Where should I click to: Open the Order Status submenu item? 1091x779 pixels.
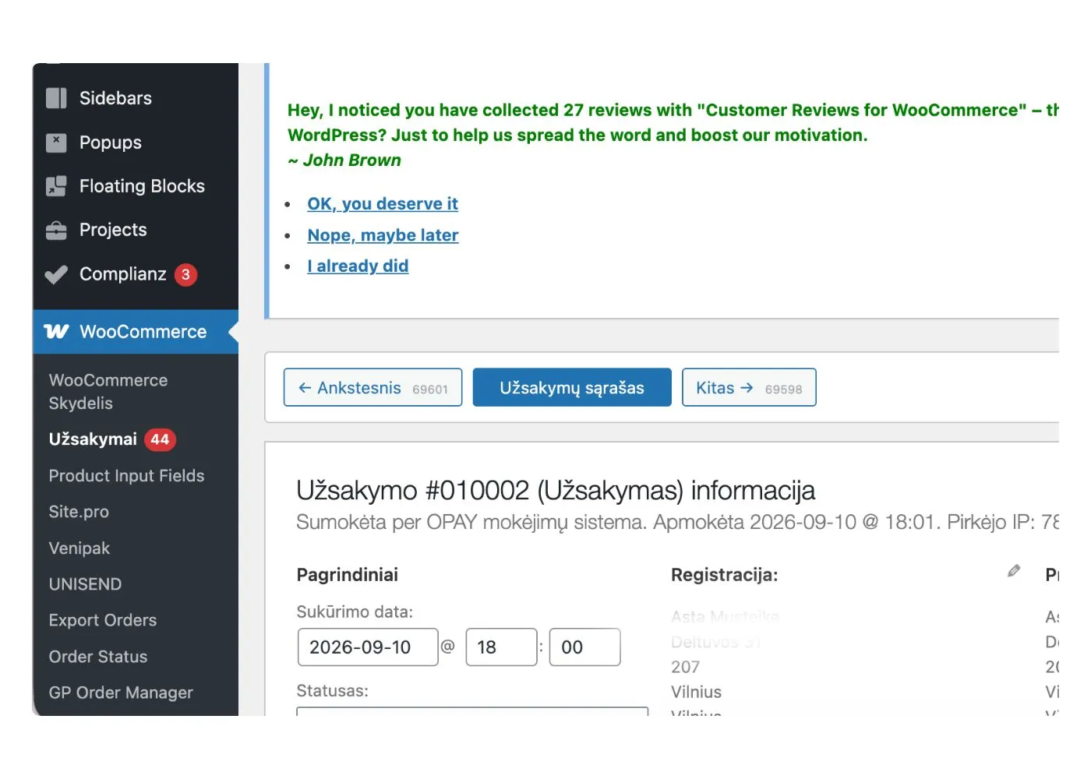pos(98,657)
